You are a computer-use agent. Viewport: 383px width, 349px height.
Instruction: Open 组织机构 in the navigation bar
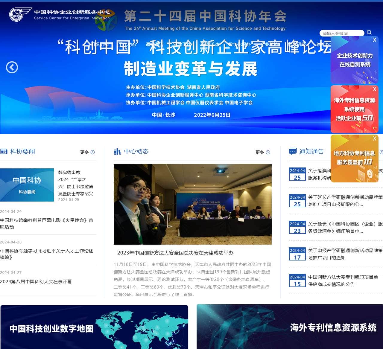(99, 44)
